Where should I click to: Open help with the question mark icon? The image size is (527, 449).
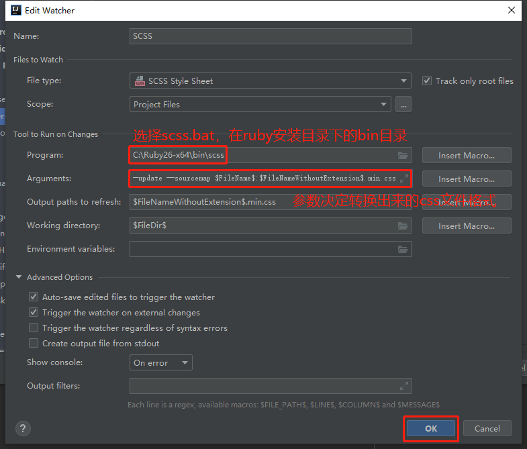coord(23,428)
